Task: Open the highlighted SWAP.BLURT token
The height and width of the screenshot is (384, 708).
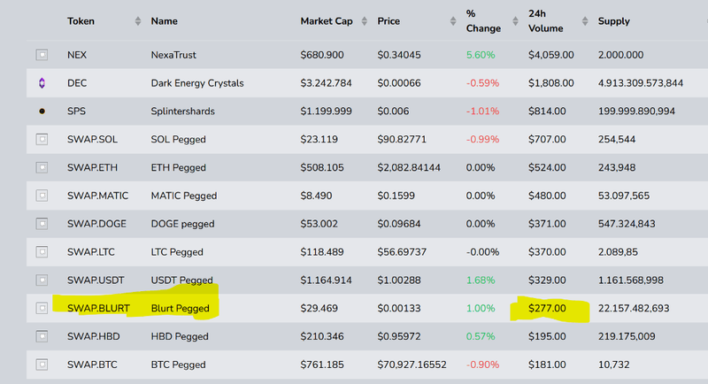Action: [99, 308]
